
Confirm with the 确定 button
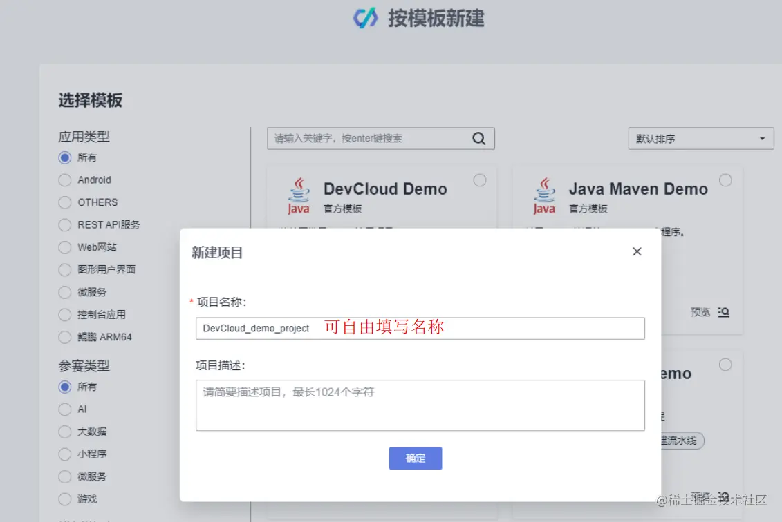pyautogui.click(x=416, y=458)
